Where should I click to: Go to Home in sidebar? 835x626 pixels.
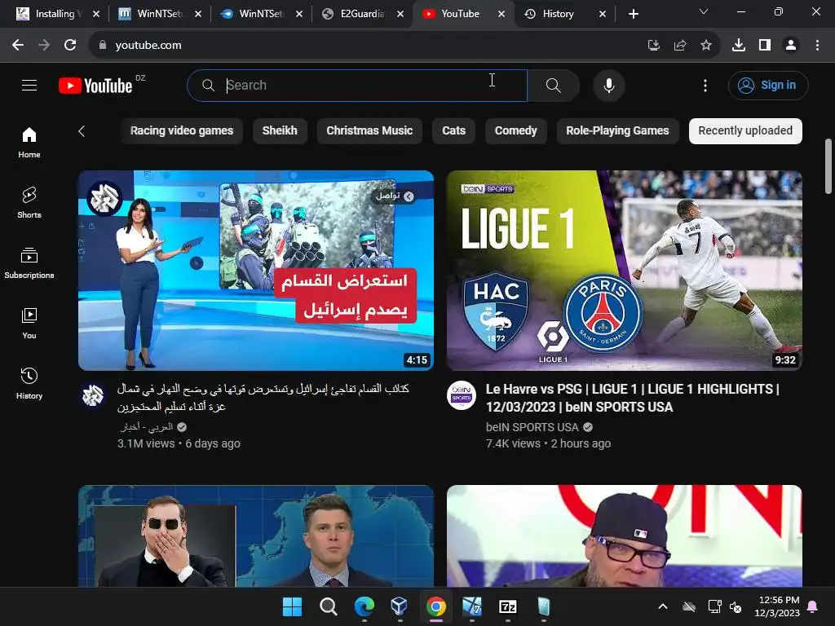[x=29, y=143]
